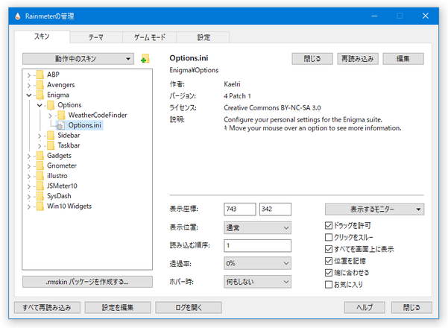Click the すべて再読み込み button
448x328 pixels.
[x=47, y=307]
